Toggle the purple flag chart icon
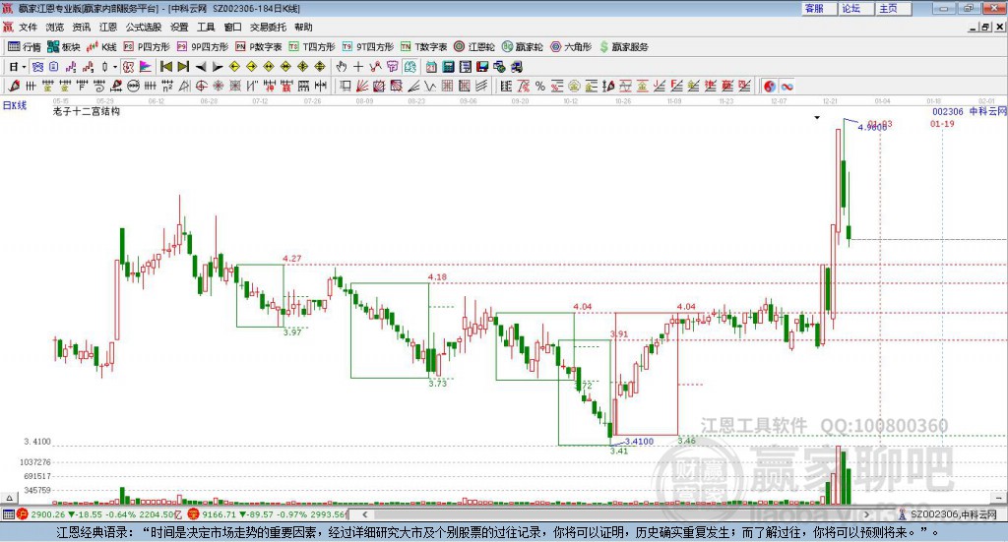Viewport: 1008px width, 542px height. [146, 67]
